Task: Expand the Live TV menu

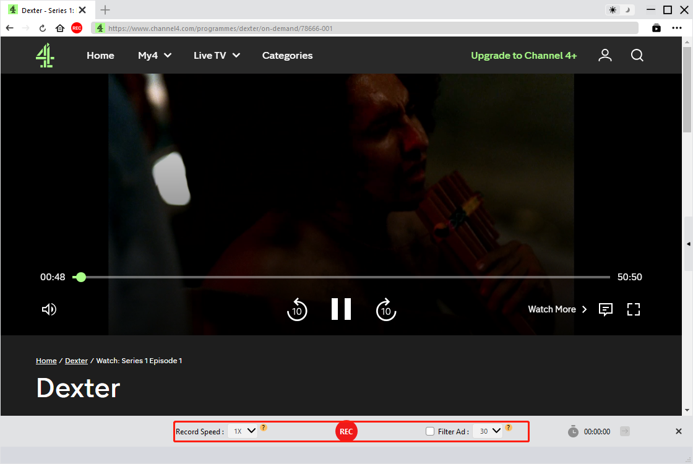Action: coord(216,55)
